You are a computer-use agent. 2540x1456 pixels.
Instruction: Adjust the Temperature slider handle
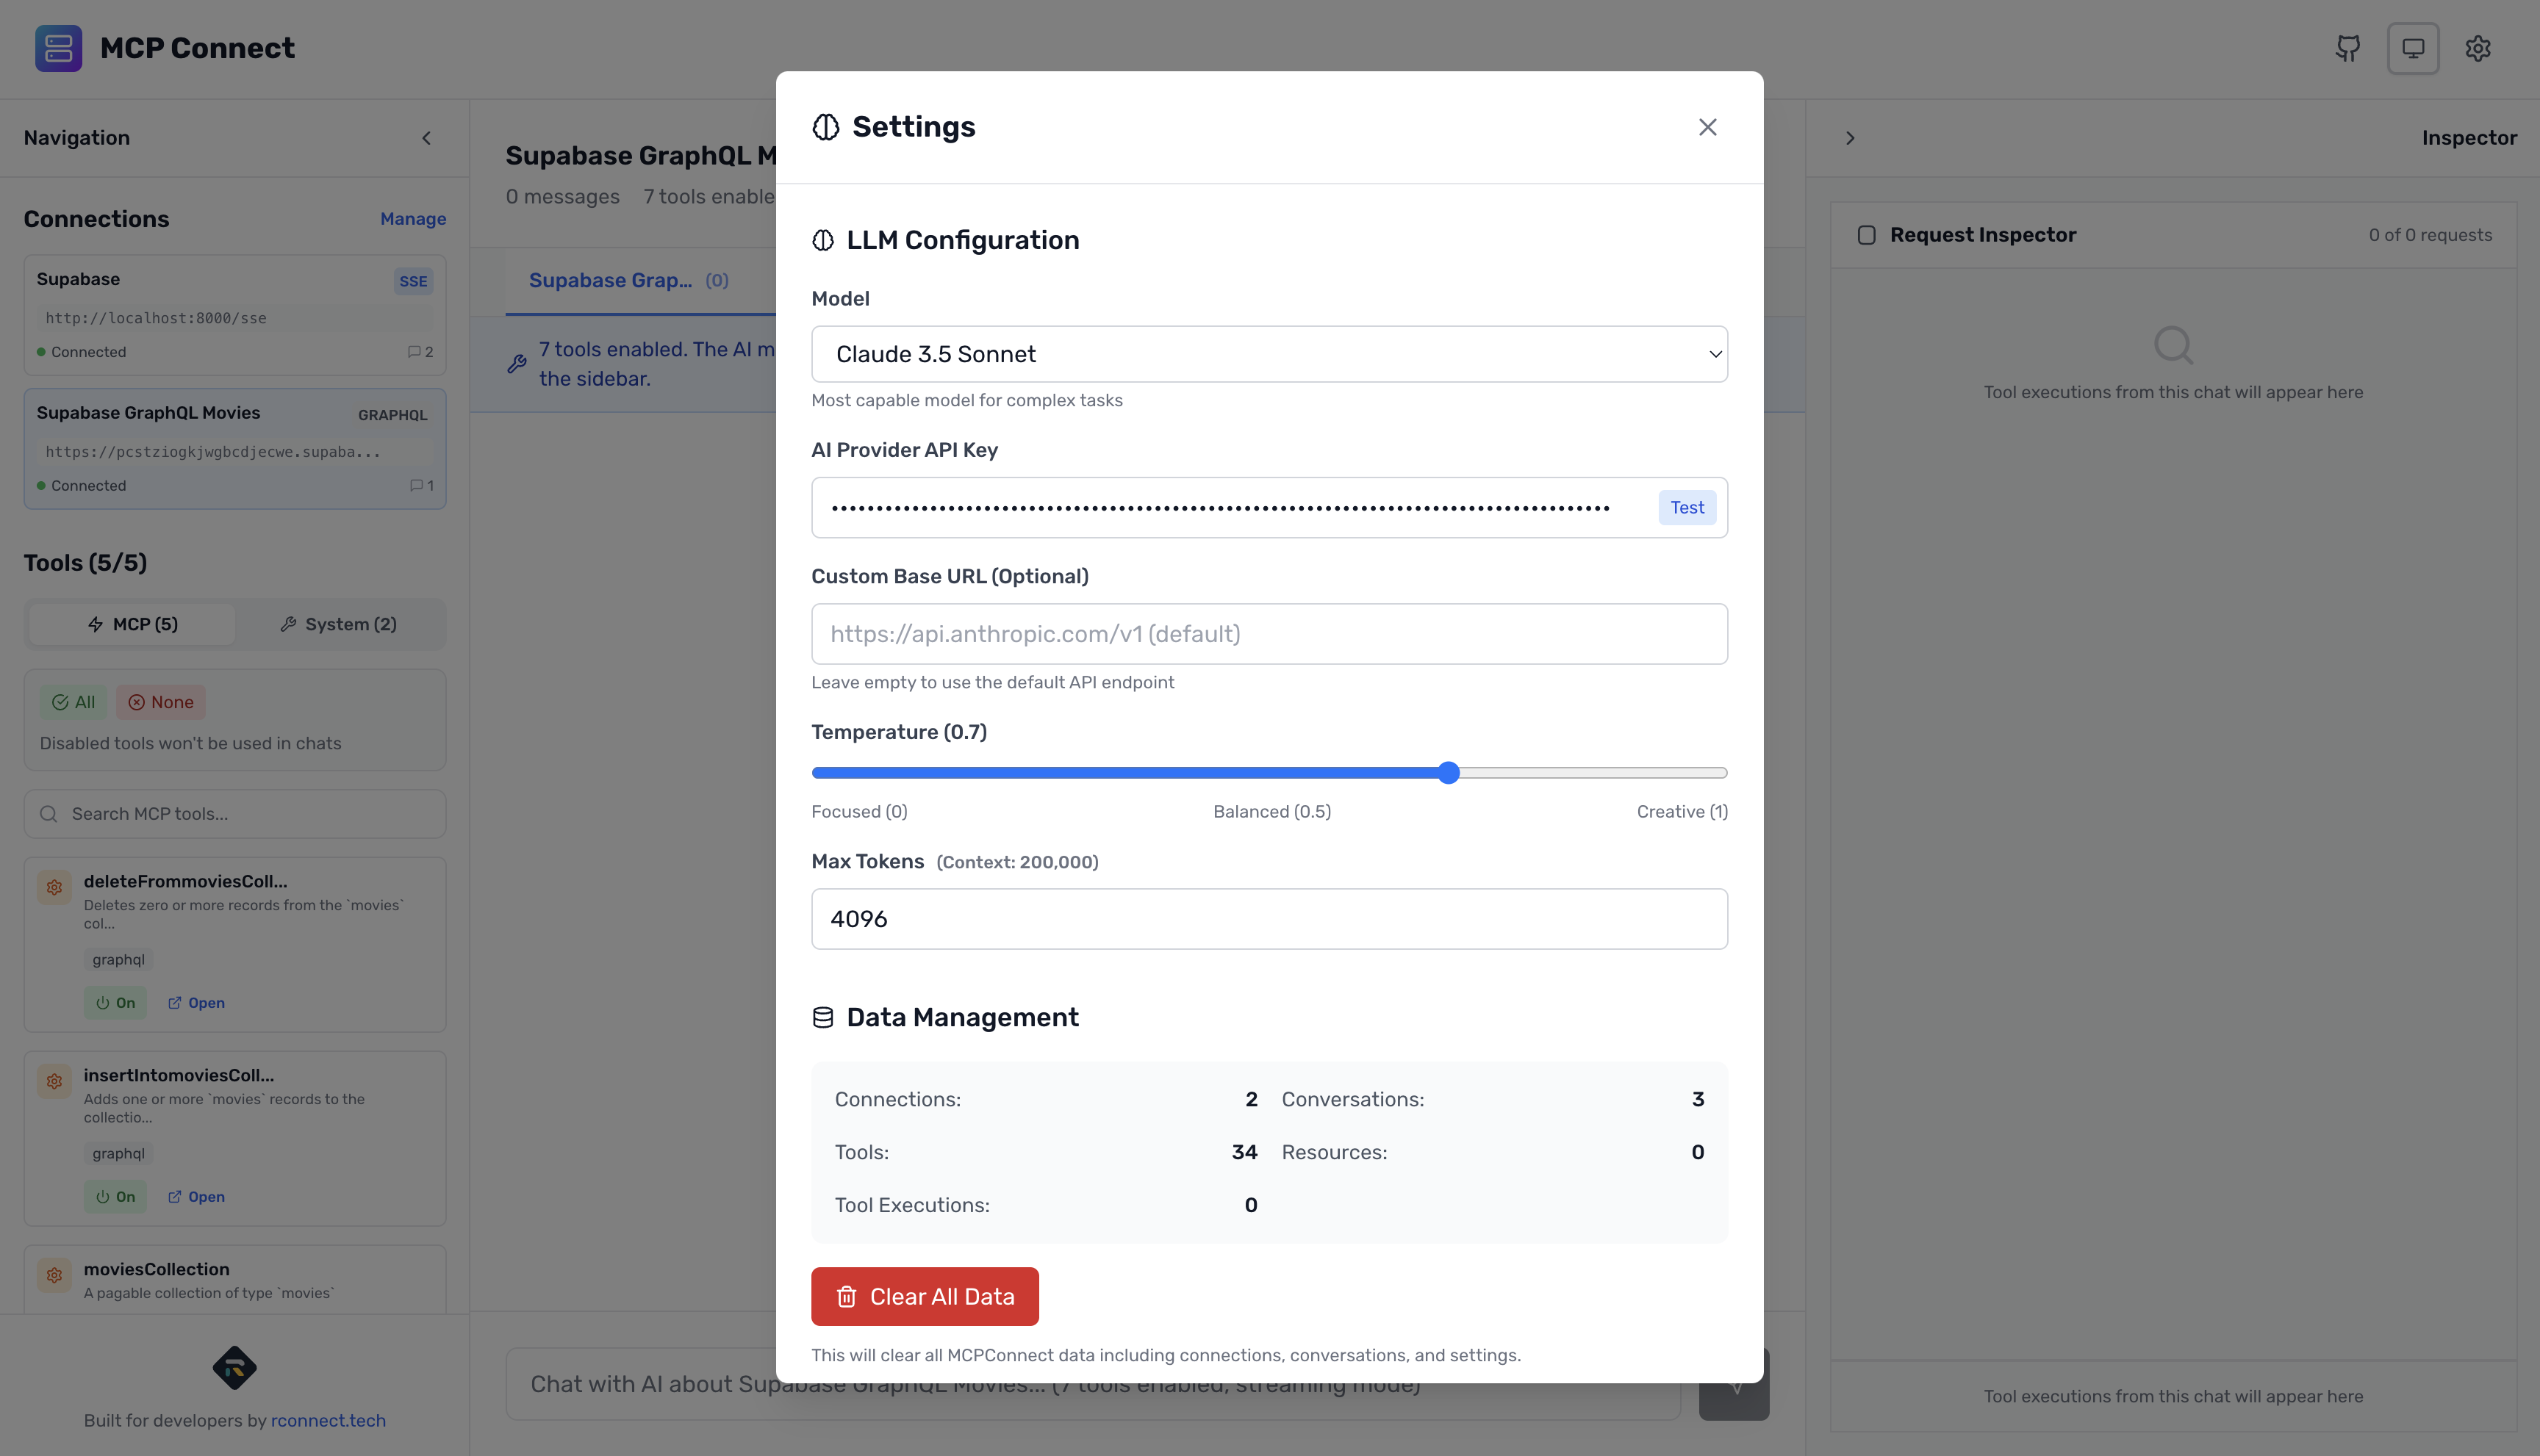(1448, 772)
